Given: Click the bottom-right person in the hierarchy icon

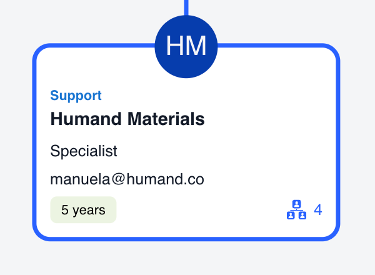Looking at the screenshot, I should pyautogui.click(x=302, y=215).
